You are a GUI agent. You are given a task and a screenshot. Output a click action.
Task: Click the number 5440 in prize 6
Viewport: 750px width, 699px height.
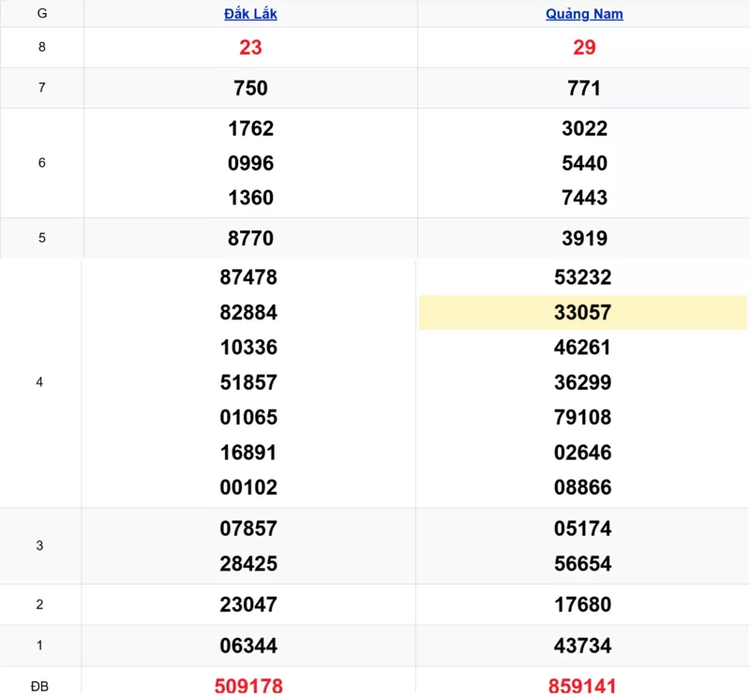pos(584,163)
